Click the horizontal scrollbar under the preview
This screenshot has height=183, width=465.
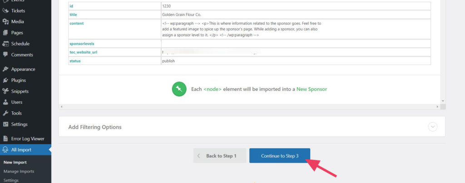tap(249, 106)
